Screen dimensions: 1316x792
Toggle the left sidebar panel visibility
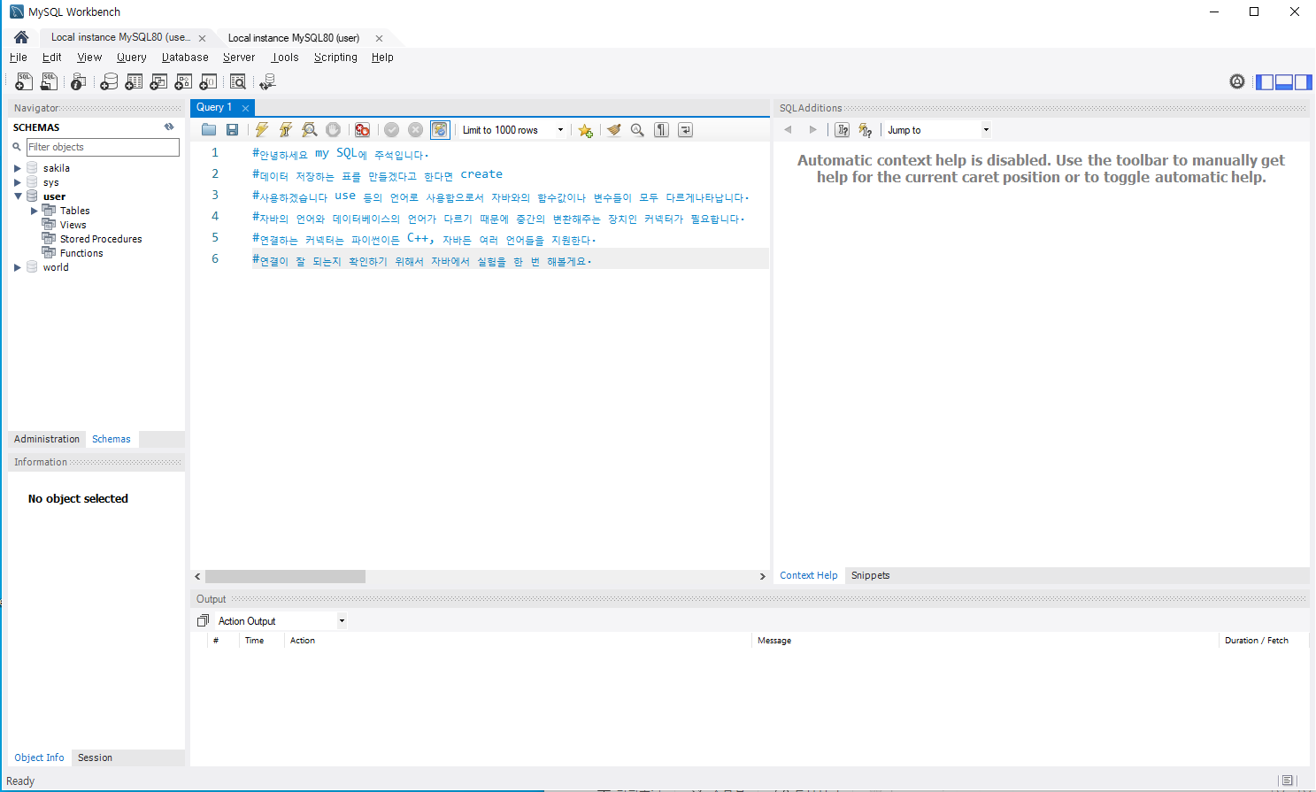coord(1265,81)
